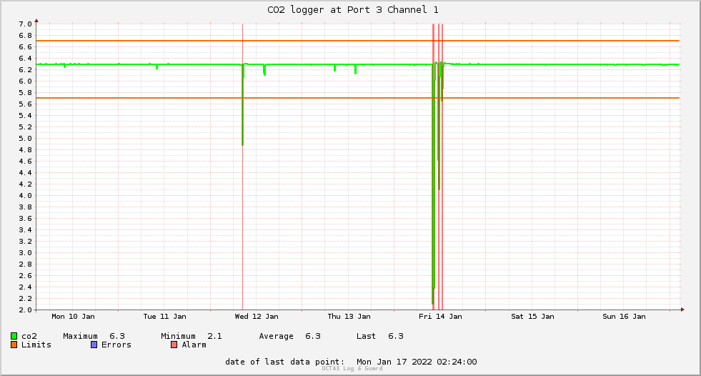Click the 'Alarm' legend label
The image size is (701, 376).
tap(194, 345)
